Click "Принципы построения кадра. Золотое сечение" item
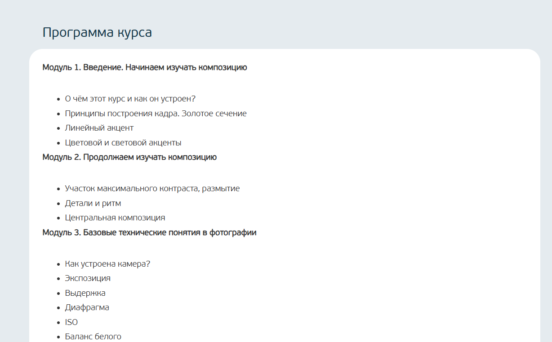The width and height of the screenshot is (552, 342). (156, 114)
